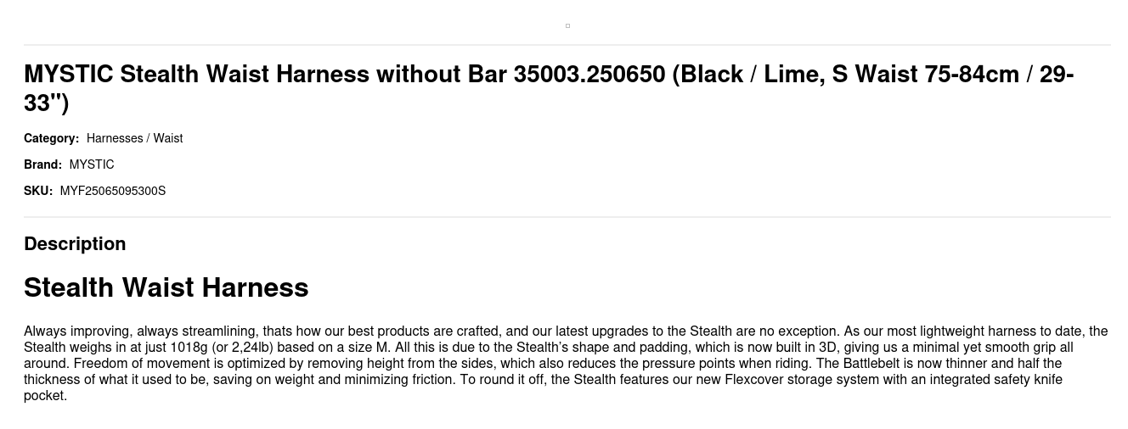Image resolution: width=1128 pixels, height=429 pixels.
Task: Click the word "Flexcover" in the description
Action: 756,380
